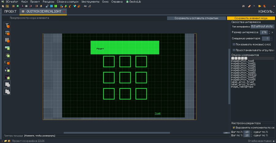Open workspace settings sliders icon

point(243,6)
